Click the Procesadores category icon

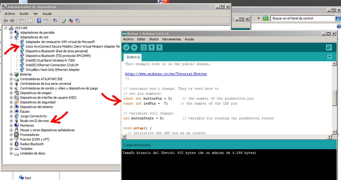[x=17, y=135]
